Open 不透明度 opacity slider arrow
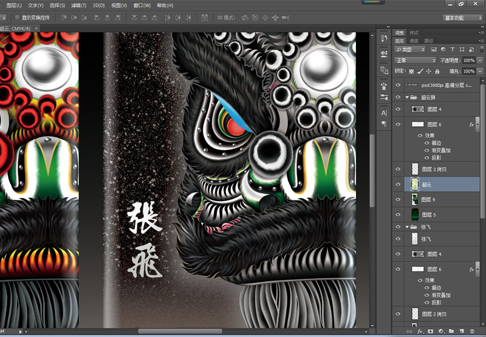Screen dimensions: 486x337 coord(481,60)
